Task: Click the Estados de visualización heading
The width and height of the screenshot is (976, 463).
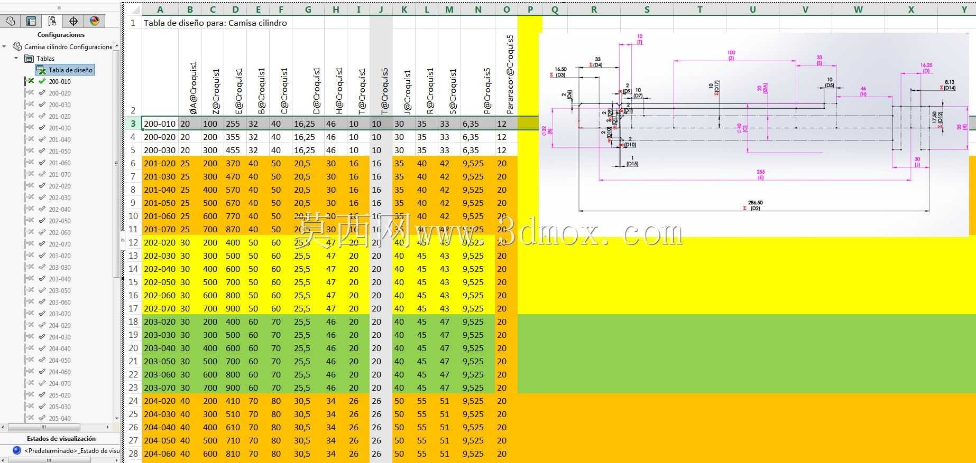Action: point(61,438)
